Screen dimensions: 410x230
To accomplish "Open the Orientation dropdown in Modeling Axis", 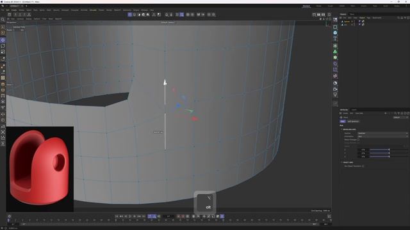I will [382, 136].
